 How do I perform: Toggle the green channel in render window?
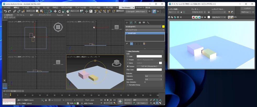click(196, 17)
